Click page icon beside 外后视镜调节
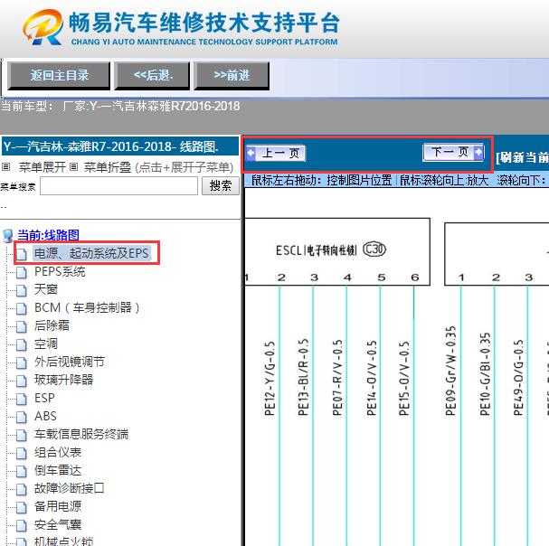549x546 pixels. pyautogui.click(x=22, y=362)
